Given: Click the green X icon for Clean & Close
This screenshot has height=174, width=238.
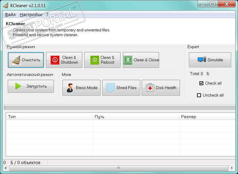Looking at the screenshot, I should tap(128, 60).
